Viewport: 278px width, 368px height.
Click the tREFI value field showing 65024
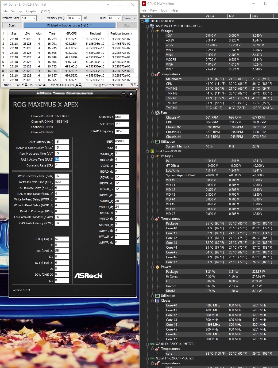point(122,142)
